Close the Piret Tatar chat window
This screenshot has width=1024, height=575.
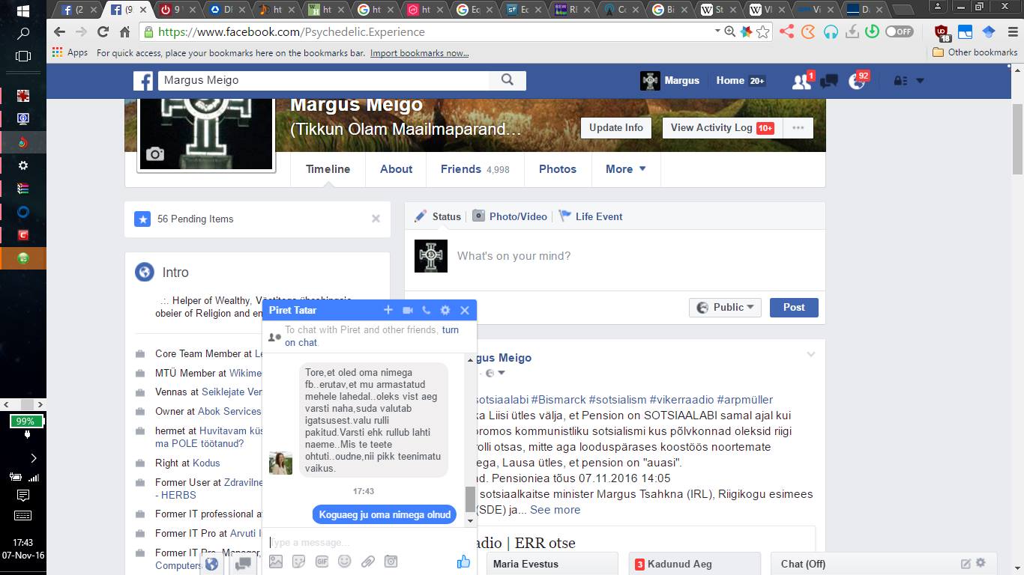tap(465, 310)
